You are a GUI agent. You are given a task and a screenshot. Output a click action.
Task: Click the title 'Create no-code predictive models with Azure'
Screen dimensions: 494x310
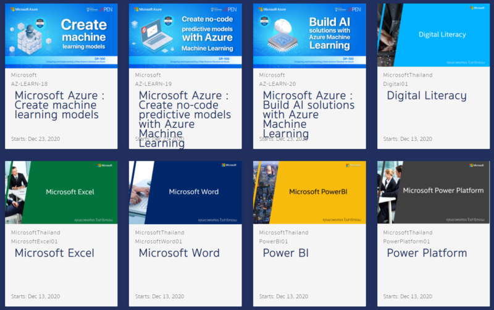[185, 119]
